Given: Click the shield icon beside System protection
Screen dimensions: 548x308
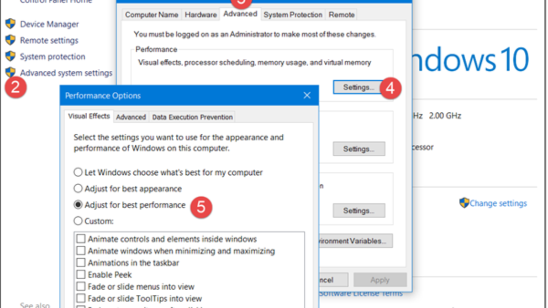Looking at the screenshot, I should click(x=11, y=56).
